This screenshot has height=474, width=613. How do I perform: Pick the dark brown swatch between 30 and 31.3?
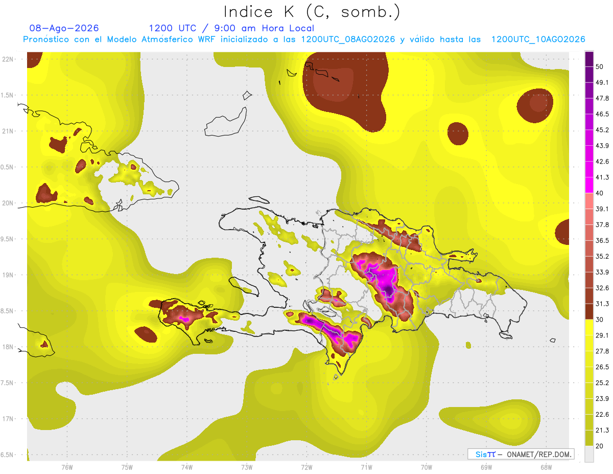(589, 312)
